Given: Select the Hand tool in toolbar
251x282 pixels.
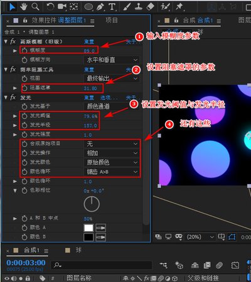Looking at the screenshot, I should pos(24,7).
